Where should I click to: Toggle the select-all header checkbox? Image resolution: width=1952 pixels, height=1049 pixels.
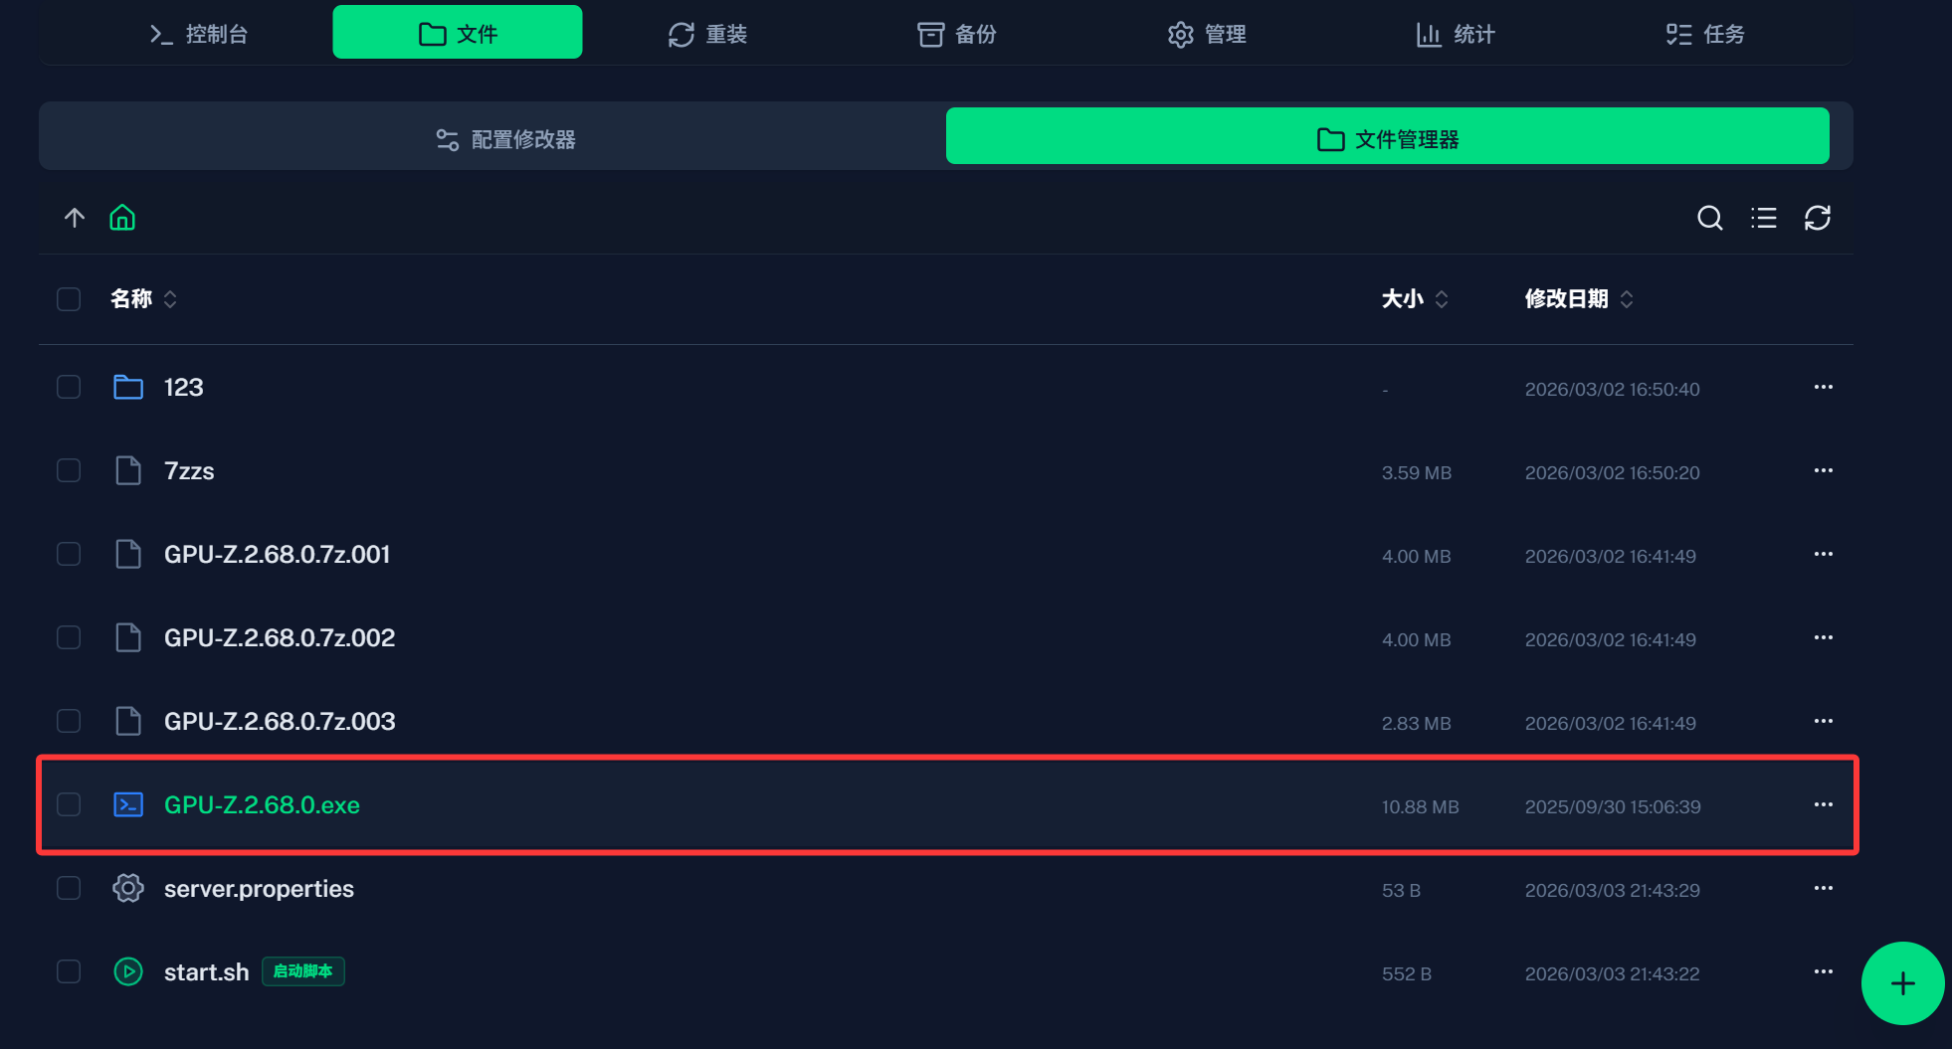tap(69, 299)
